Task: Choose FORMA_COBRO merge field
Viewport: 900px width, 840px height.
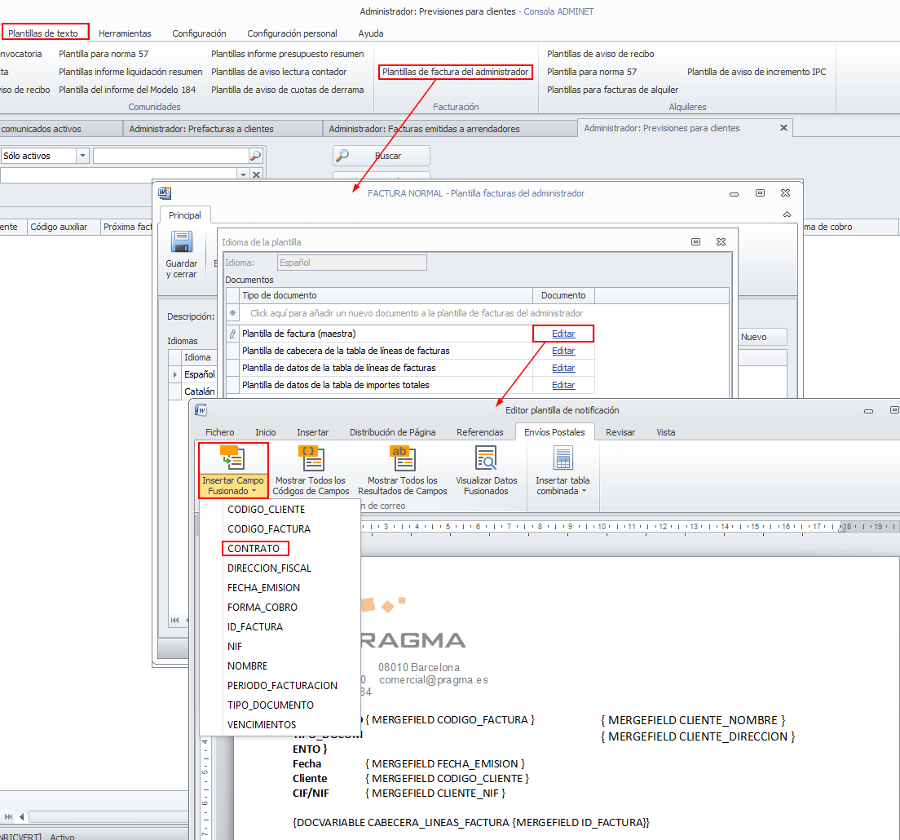Action: tap(262, 607)
